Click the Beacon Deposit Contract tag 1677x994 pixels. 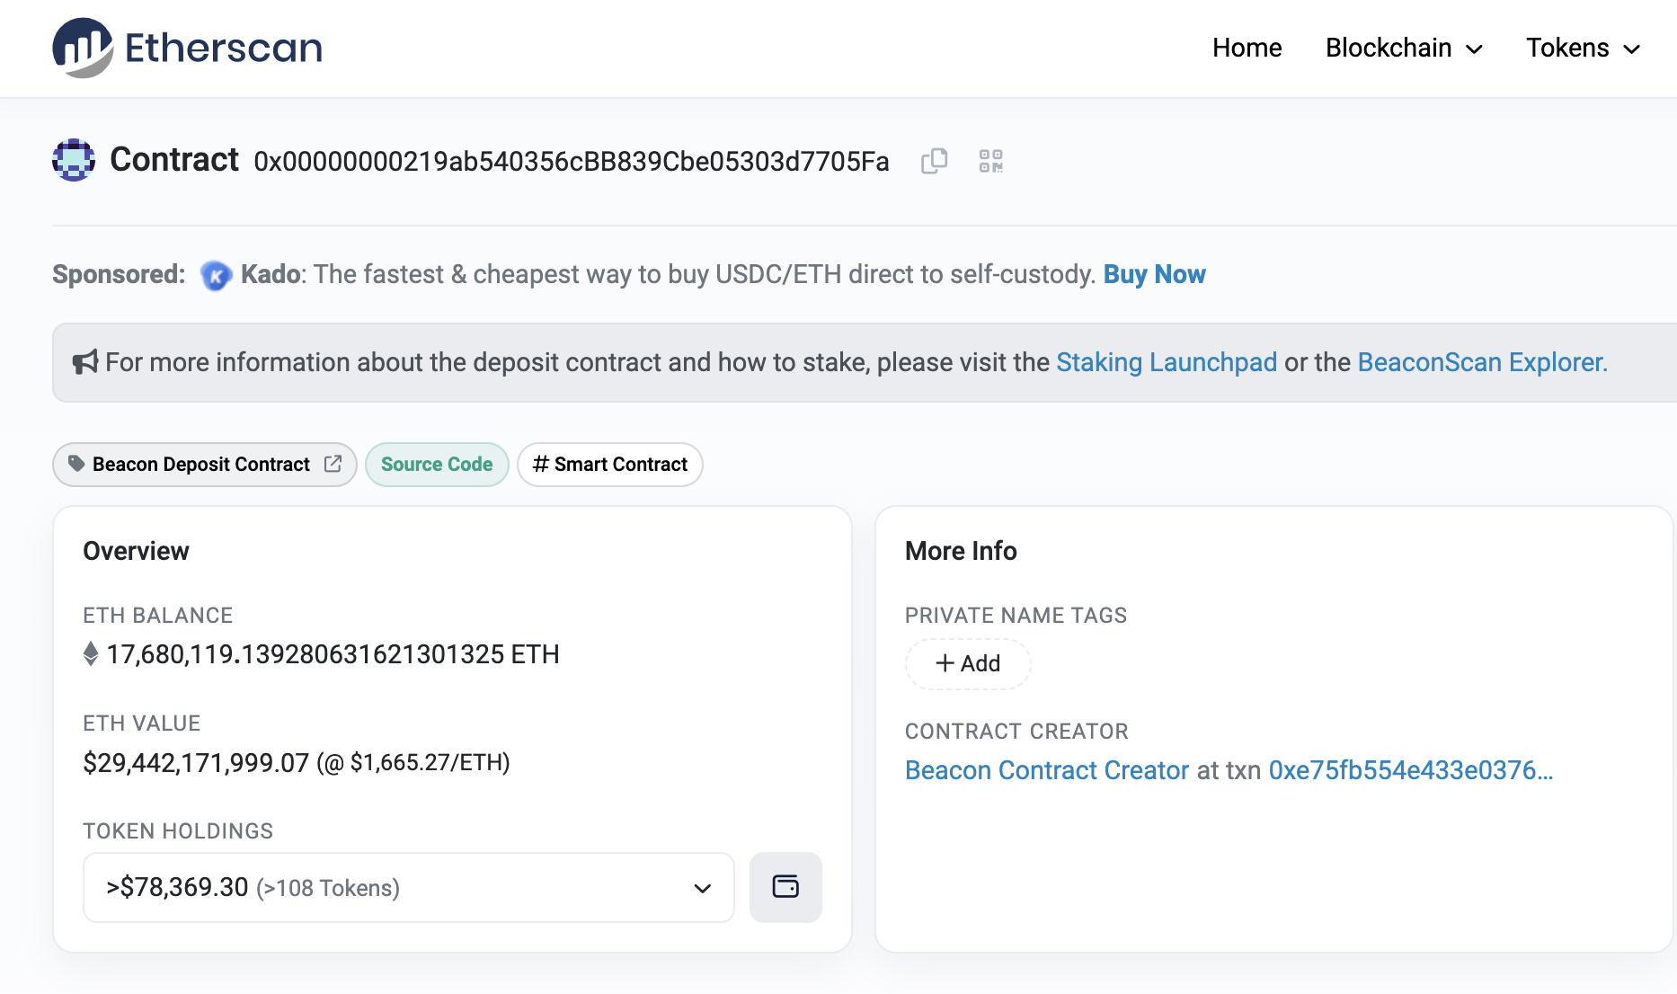205,465
